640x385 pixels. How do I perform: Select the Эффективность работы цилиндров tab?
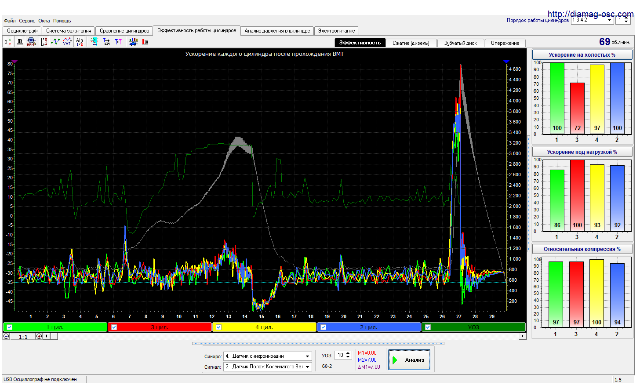[x=197, y=30]
